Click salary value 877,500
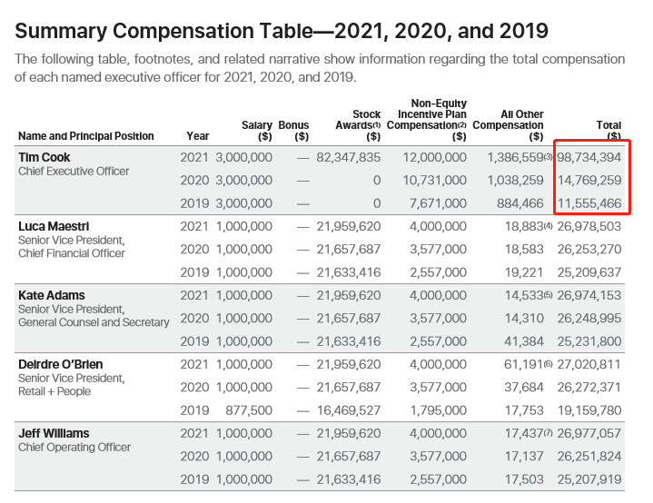Screen dimensions: 653x503 tap(249, 410)
